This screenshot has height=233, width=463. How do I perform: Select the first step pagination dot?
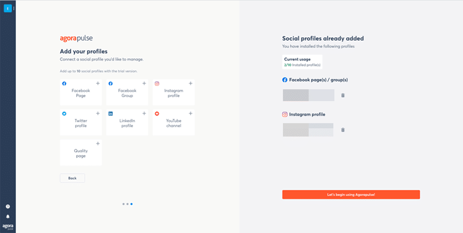[x=123, y=204]
